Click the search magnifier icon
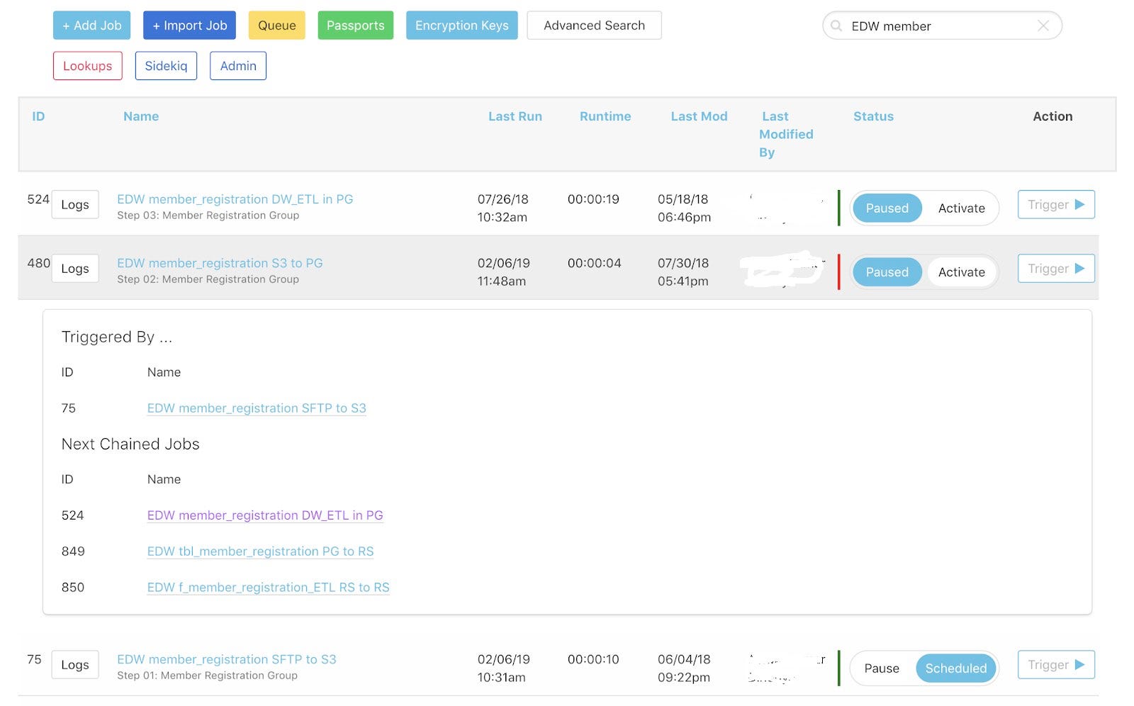 (836, 26)
